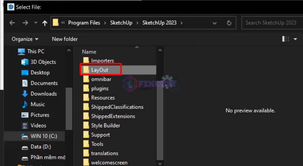
Task: Select WIN 10 (C:) drive
Action: click(39, 136)
